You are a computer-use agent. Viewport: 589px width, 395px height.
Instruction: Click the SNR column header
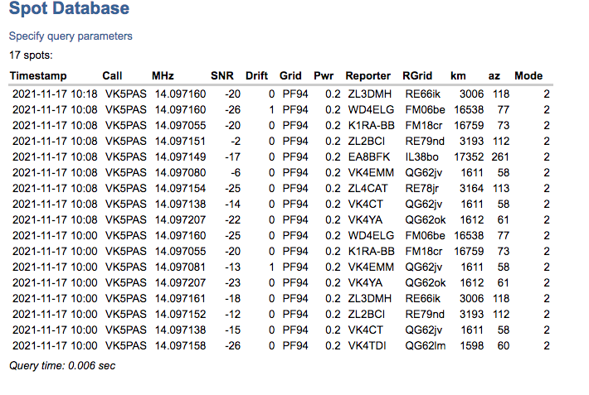222,75
